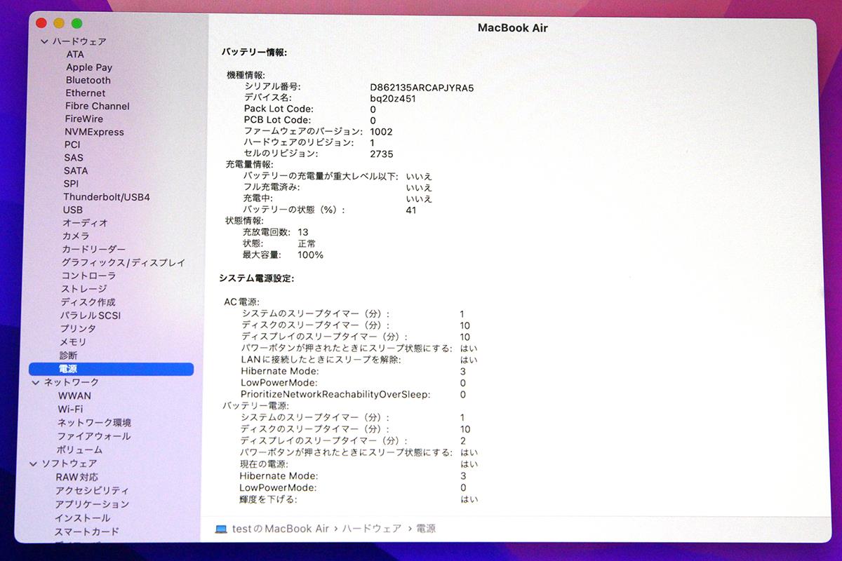Click the 充放電回数 value 13
The height and width of the screenshot is (561, 842).
303,232
